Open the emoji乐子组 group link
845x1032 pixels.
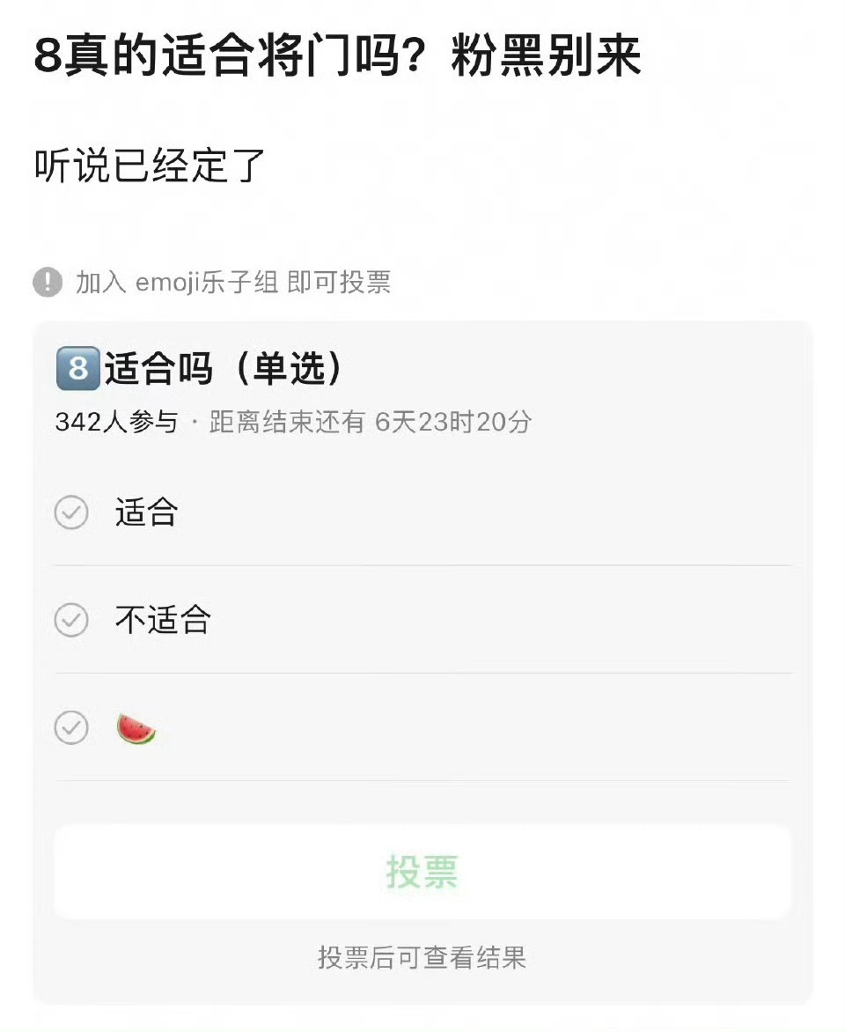[x=207, y=283]
